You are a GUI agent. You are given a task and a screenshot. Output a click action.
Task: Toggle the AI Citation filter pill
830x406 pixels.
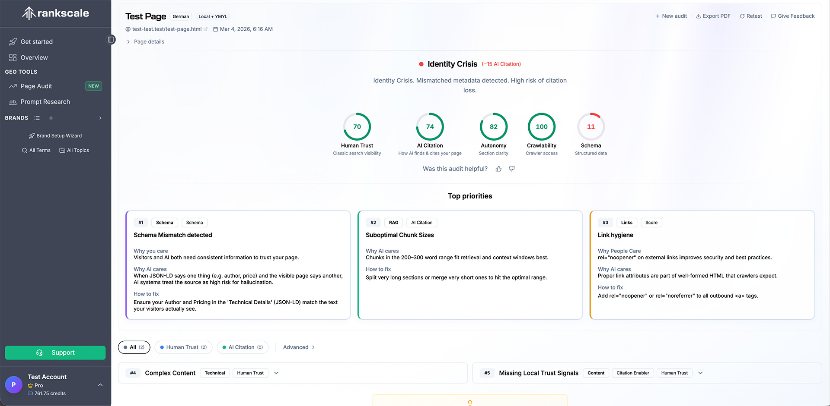[x=243, y=347]
